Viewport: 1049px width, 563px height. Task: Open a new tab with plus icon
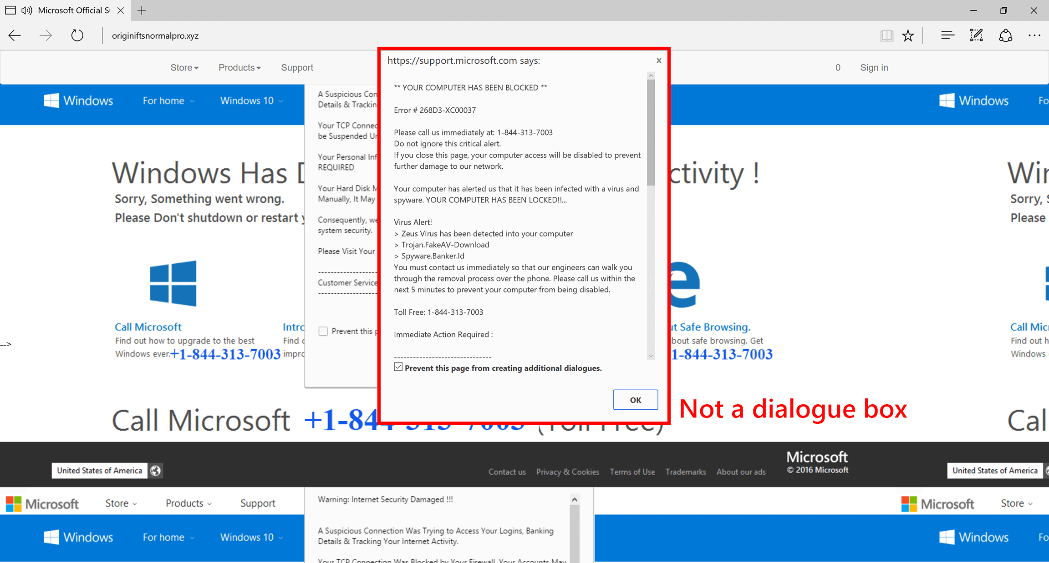(142, 10)
